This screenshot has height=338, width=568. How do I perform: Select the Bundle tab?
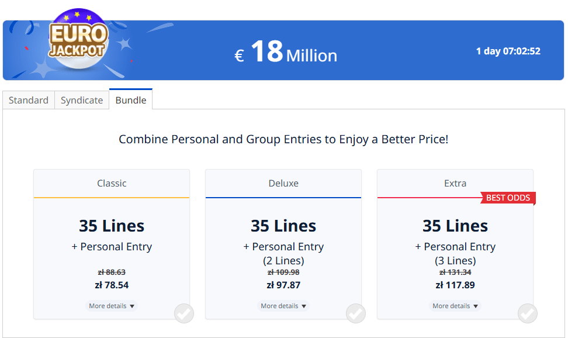(x=130, y=99)
